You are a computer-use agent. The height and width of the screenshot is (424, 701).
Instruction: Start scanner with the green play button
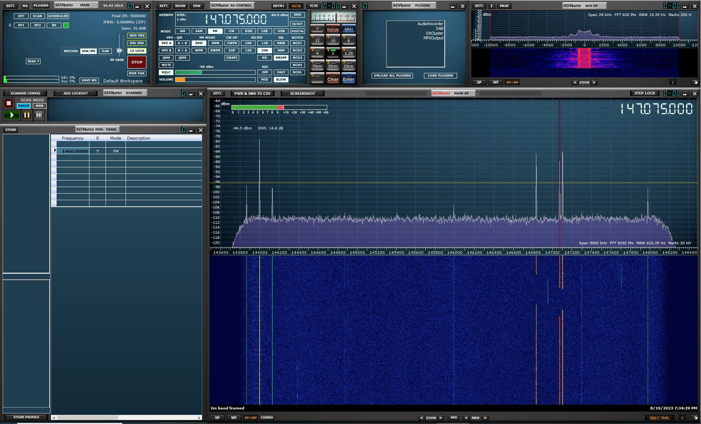(x=12, y=115)
